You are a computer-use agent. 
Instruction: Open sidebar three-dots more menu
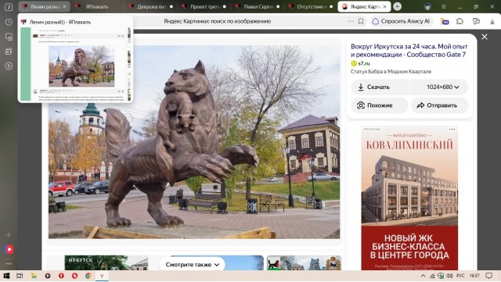tap(9, 264)
